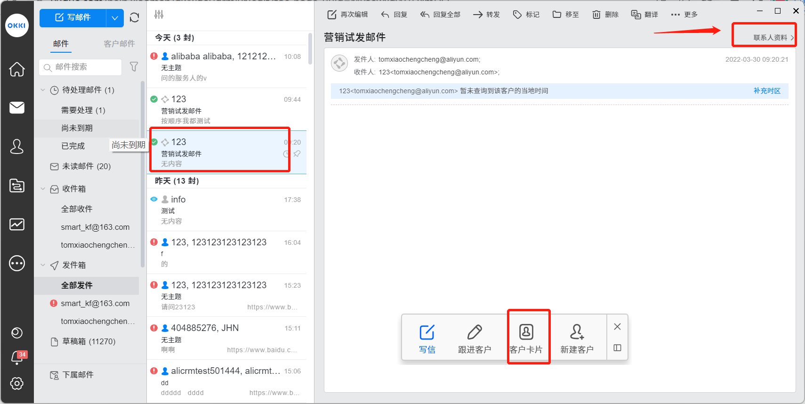Open the 写邮件 dropdown arrow
This screenshot has height=404, width=805.
pos(115,18)
